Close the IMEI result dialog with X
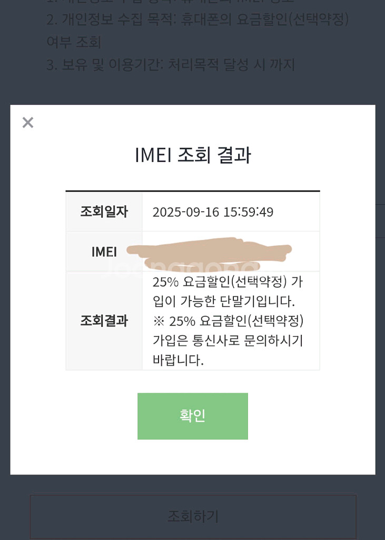This screenshot has width=385, height=540. (28, 123)
